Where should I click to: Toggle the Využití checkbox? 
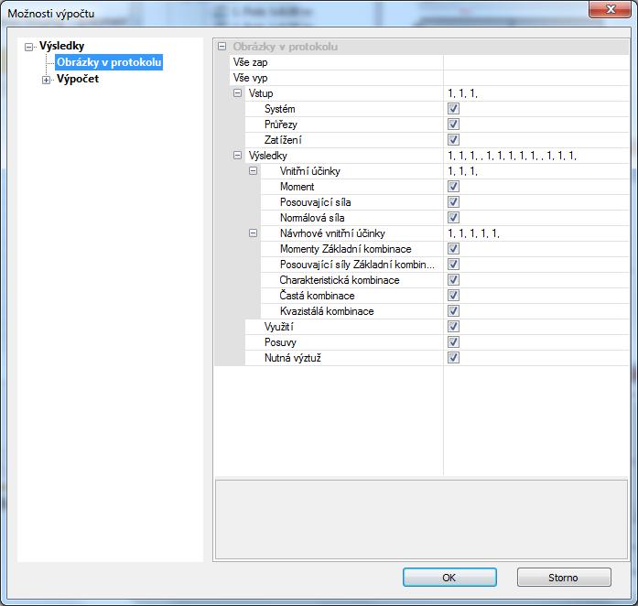(453, 327)
